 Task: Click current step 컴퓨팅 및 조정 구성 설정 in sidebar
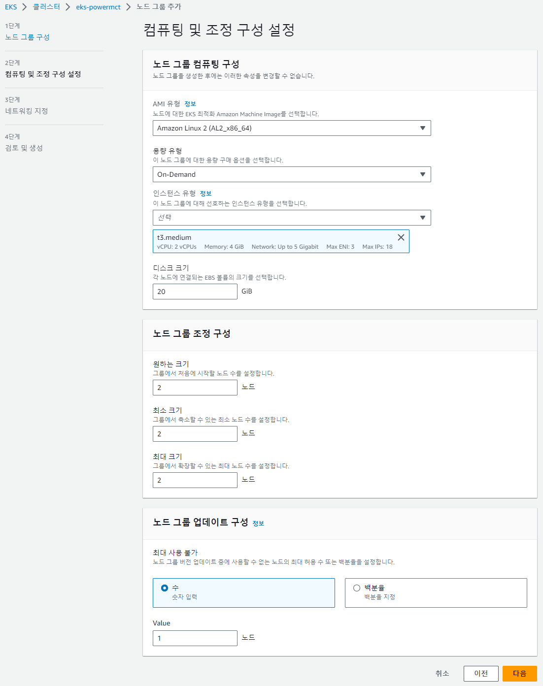[43, 74]
